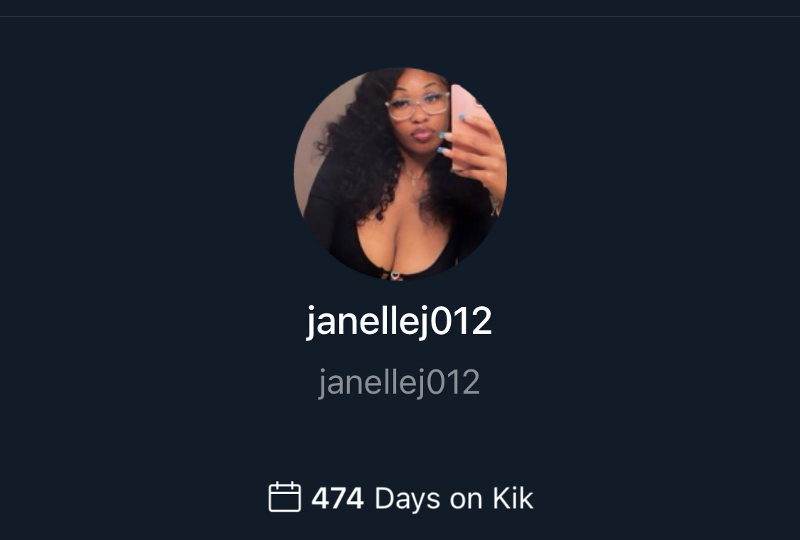Click the word 'on' in the stats line
The image size is (800, 540).
[466, 499]
